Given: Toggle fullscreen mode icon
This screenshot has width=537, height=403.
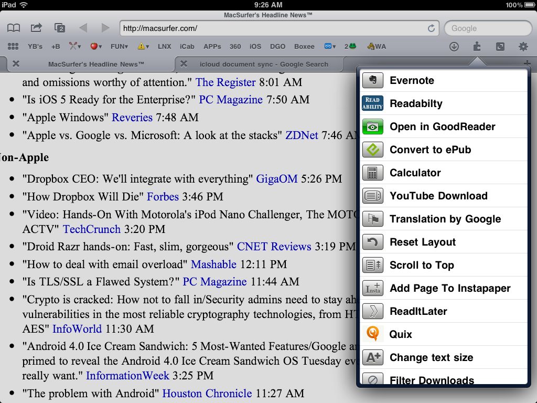Looking at the screenshot, I should pos(500,46).
